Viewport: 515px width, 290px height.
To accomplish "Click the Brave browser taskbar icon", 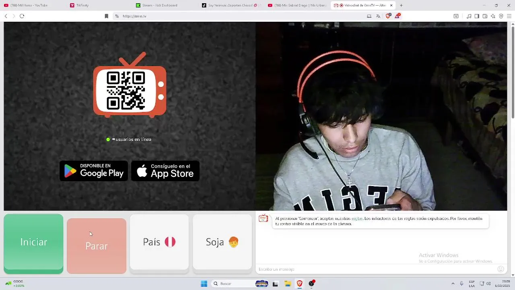I will [299, 284].
